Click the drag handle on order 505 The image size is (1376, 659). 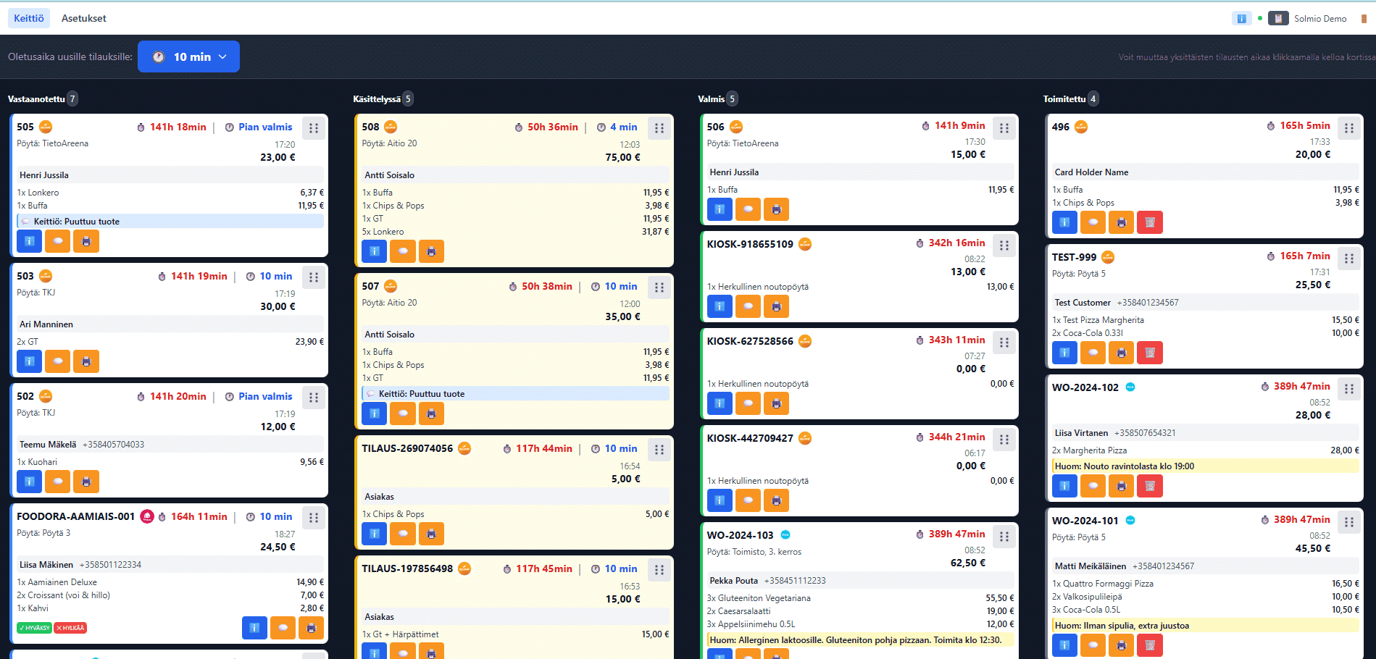(x=314, y=128)
